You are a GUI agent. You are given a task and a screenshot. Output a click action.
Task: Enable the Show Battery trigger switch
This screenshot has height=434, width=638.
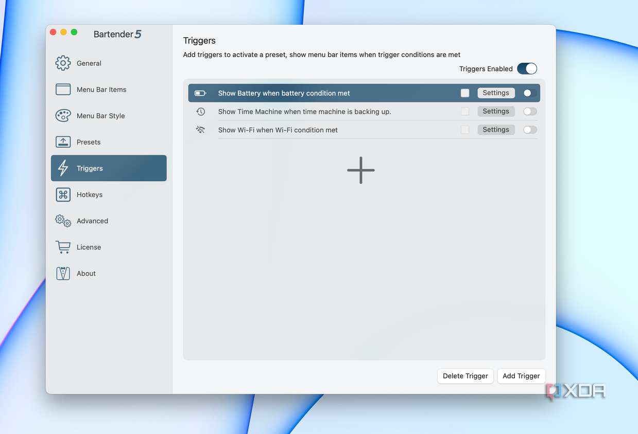(x=530, y=93)
